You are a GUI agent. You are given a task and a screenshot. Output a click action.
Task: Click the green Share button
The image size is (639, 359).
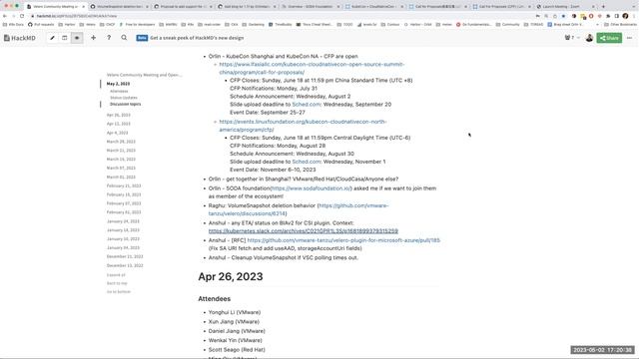609,38
